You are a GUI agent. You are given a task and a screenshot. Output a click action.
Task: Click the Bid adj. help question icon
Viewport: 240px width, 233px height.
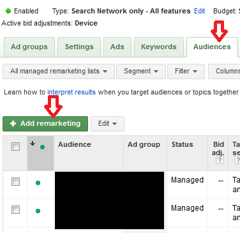click(x=220, y=160)
